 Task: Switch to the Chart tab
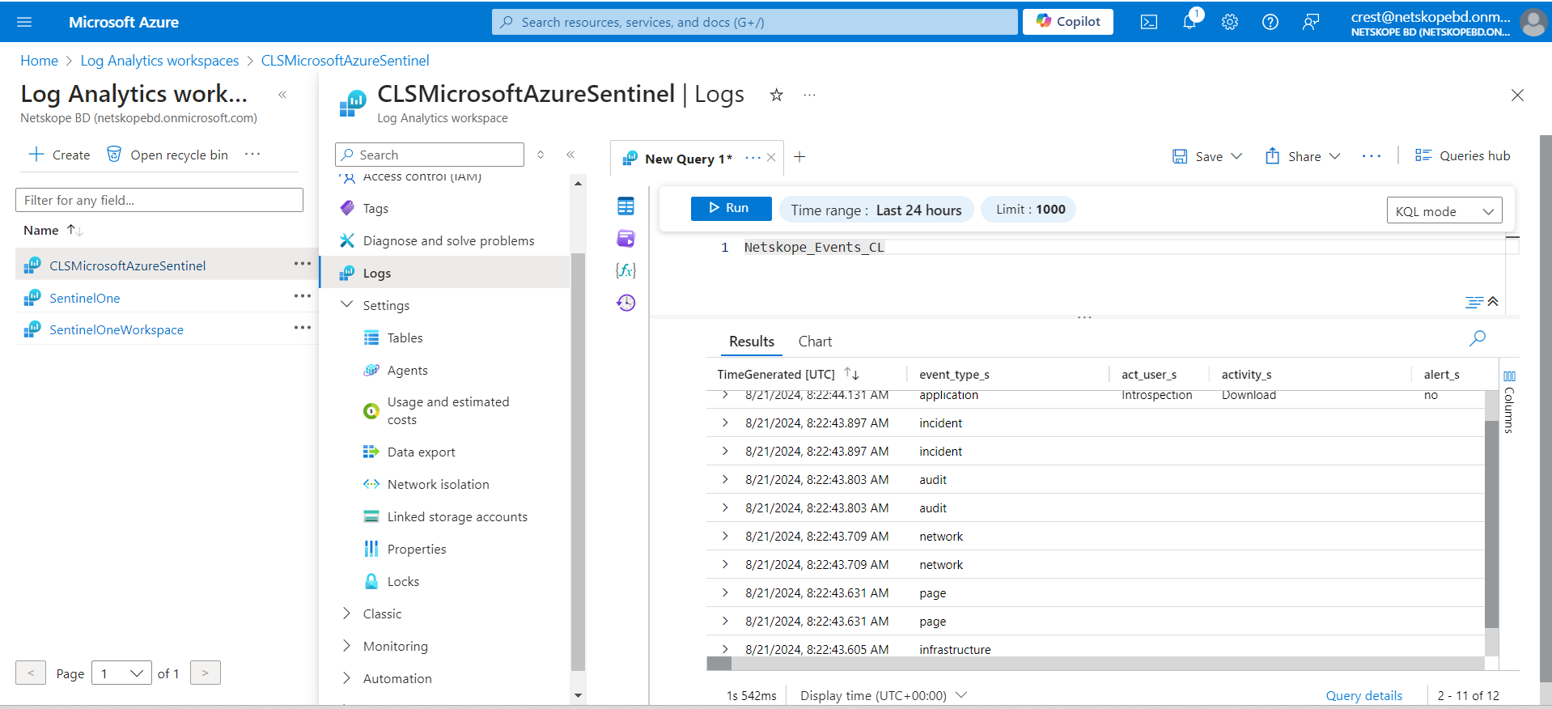pos(815,342)
